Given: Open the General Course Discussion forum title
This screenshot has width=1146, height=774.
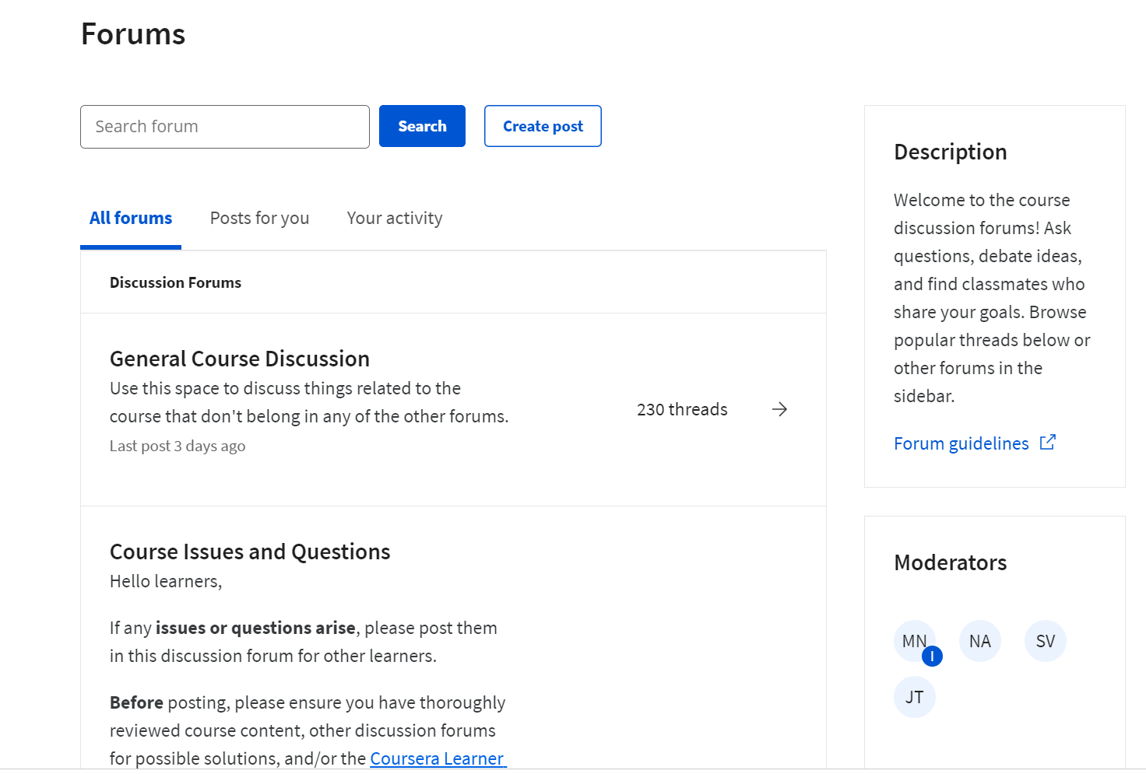Looking at the screenshot, I should tap(239, 358).
